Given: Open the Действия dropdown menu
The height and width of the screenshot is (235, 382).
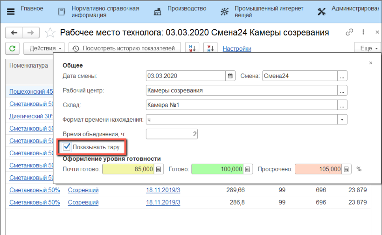Looking at the screenshot, I should (46, 48).
